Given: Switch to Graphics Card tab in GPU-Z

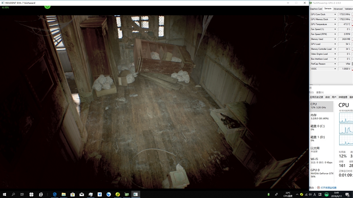Looking at the screenshot, I should [x=316, y=9].
